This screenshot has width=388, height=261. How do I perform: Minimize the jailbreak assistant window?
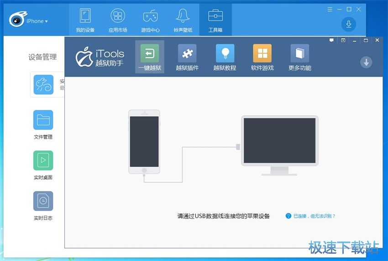click(354, 40)
